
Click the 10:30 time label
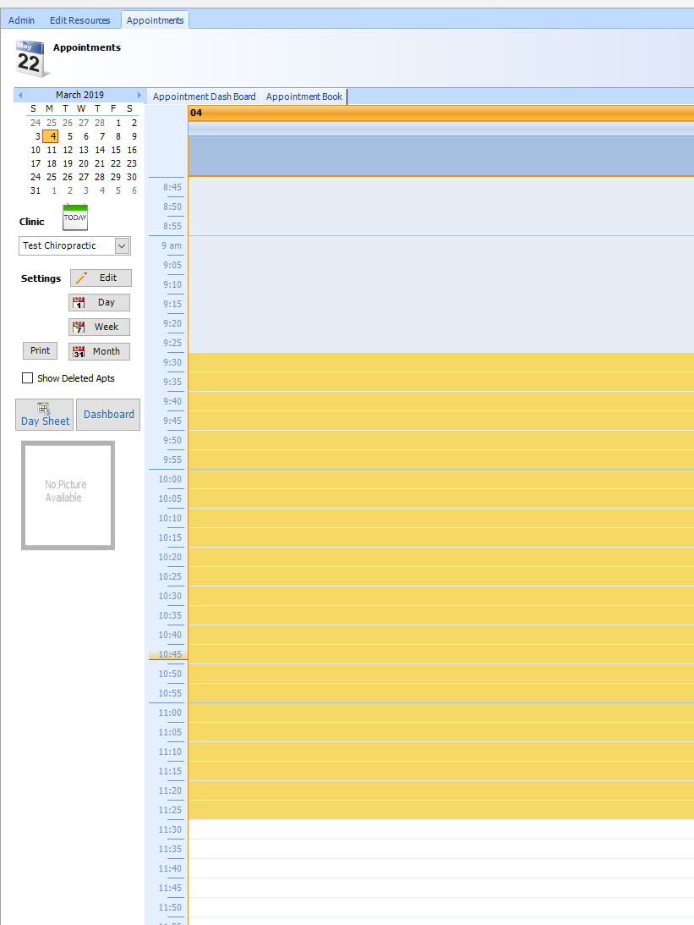pos(170,596)
